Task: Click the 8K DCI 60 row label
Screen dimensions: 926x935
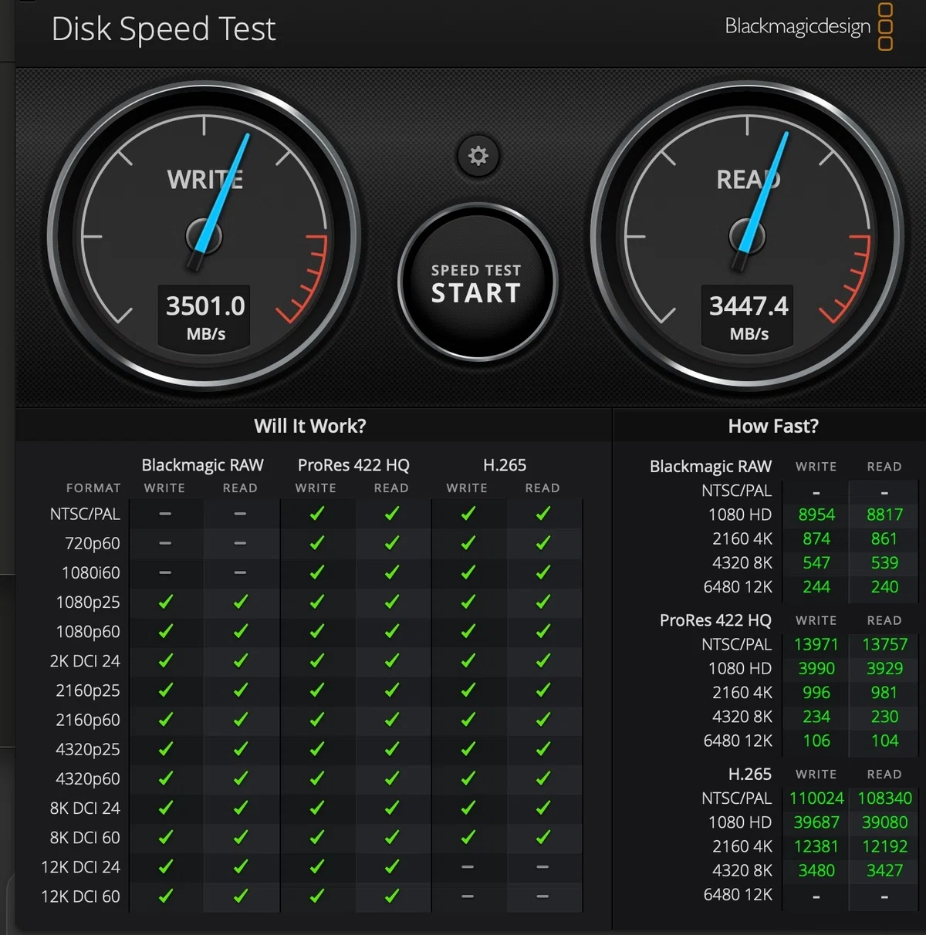Action: 85,837
